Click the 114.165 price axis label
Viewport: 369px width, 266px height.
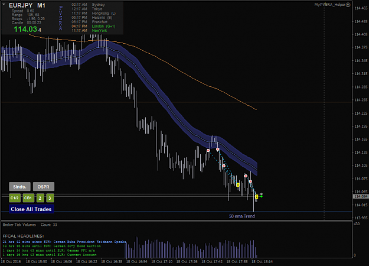[361, 140]
